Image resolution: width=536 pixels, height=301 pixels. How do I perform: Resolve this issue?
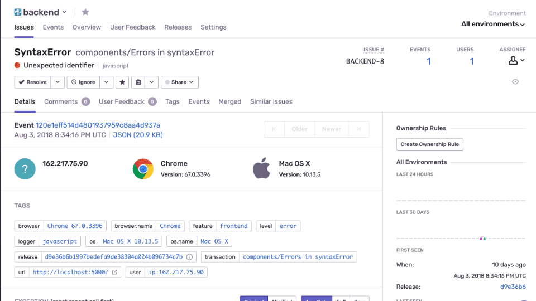pyautogui.click(x=32, y=82)
